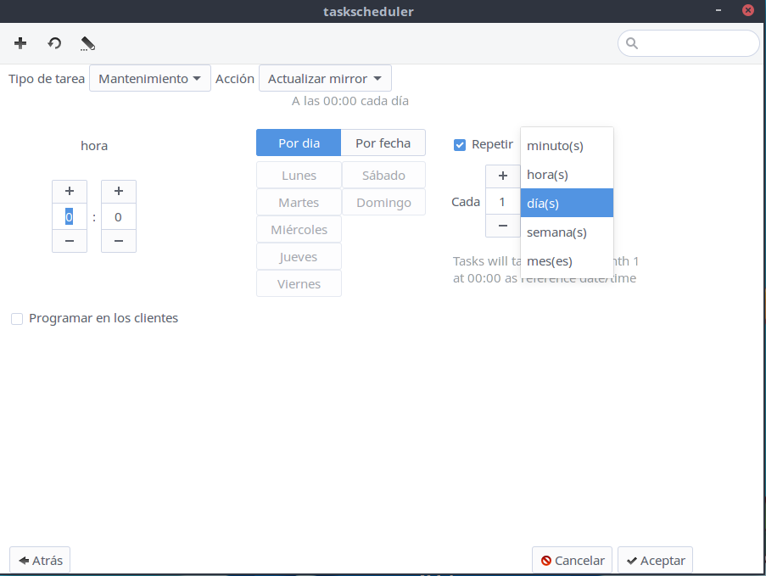Viewport: 766px width, 576px height.
Task: Increase the minutes value with plus button
Action: click(119, 192)
